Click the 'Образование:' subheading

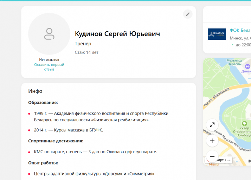click(x=43, y=103)
